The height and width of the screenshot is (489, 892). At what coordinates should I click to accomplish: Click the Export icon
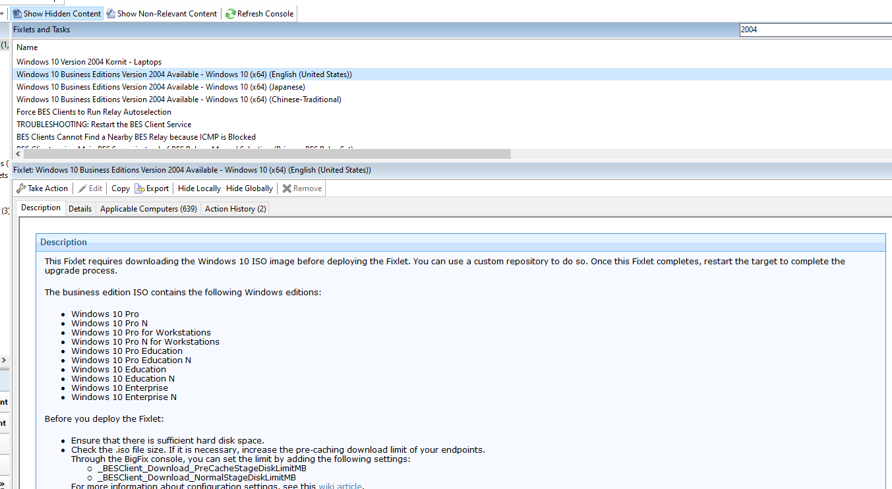coord(140,188)
